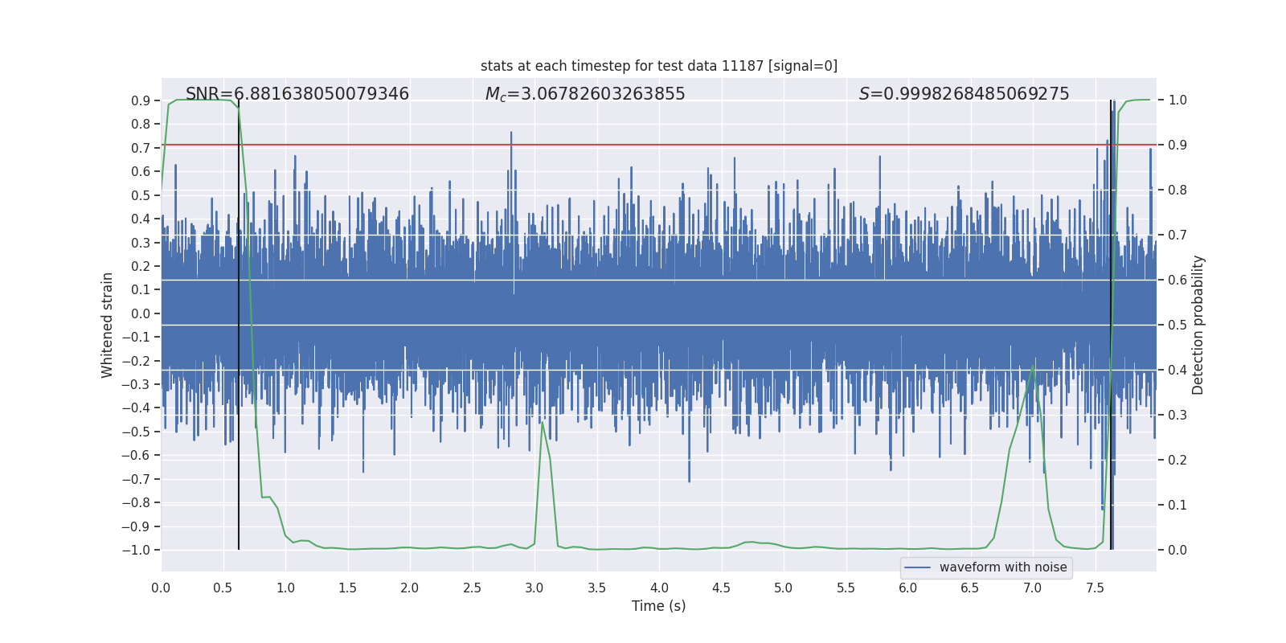Click the '1.0' tick on detection probability axis

click(x=1177, y=100)
